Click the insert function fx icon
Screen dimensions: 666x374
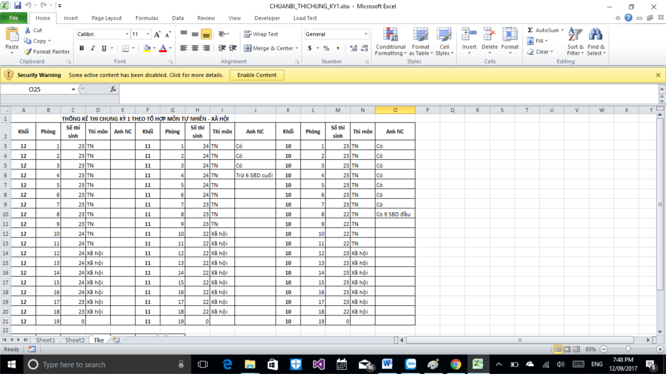tap(113, 89)
